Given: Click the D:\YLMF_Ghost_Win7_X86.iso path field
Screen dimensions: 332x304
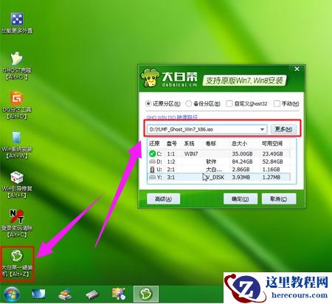Looking at the screenshot, I should 207,129.
